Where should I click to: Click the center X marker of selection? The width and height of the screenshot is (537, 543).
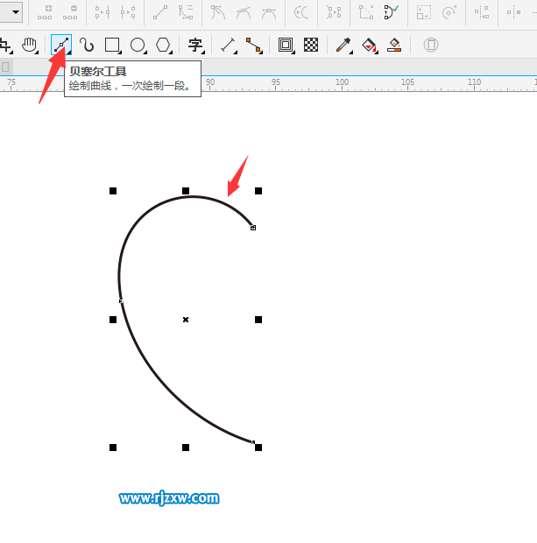click(186, 320)
